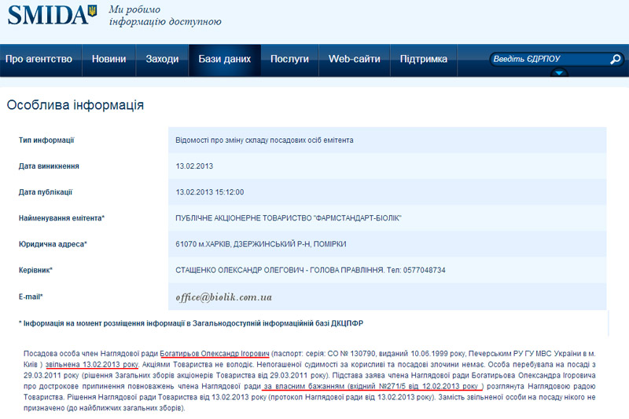Viewport: 629px width, 419px height.
Task: Click the slogan Ми робимо інформацію доступною
Action: click(165, 16)
